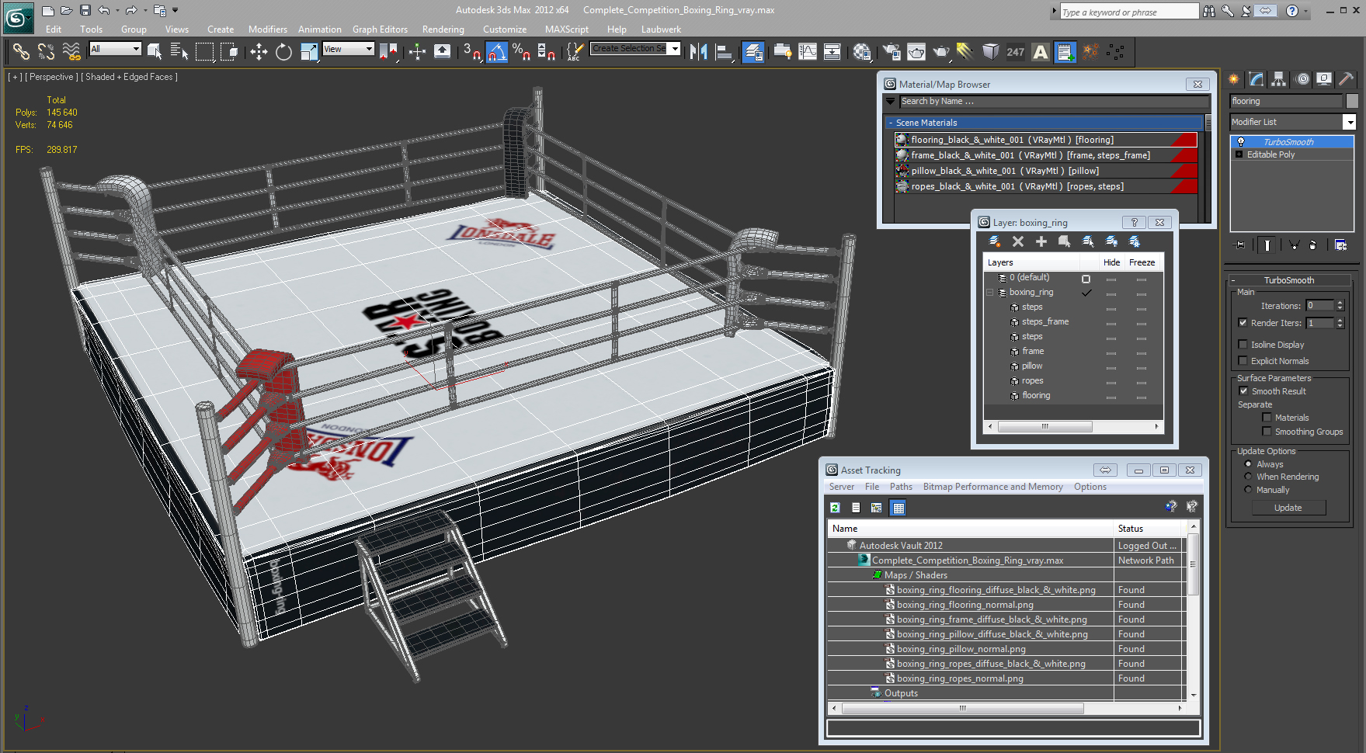
Task: Activate the Select and Rotate tool
Action: point(283,52)
